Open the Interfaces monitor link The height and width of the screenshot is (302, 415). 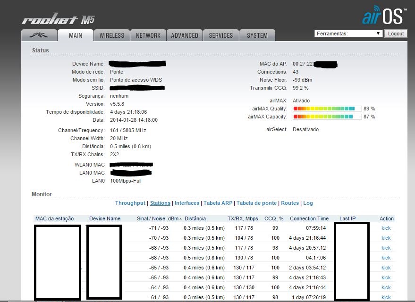tap(187, 203)
